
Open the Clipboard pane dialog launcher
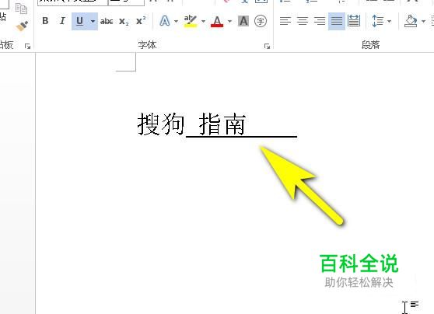point(27,46)
